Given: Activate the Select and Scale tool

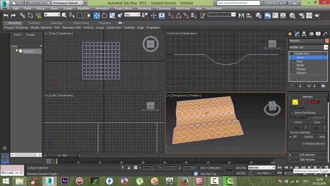Looking at the screenshot, I should [x=112, y=16].
